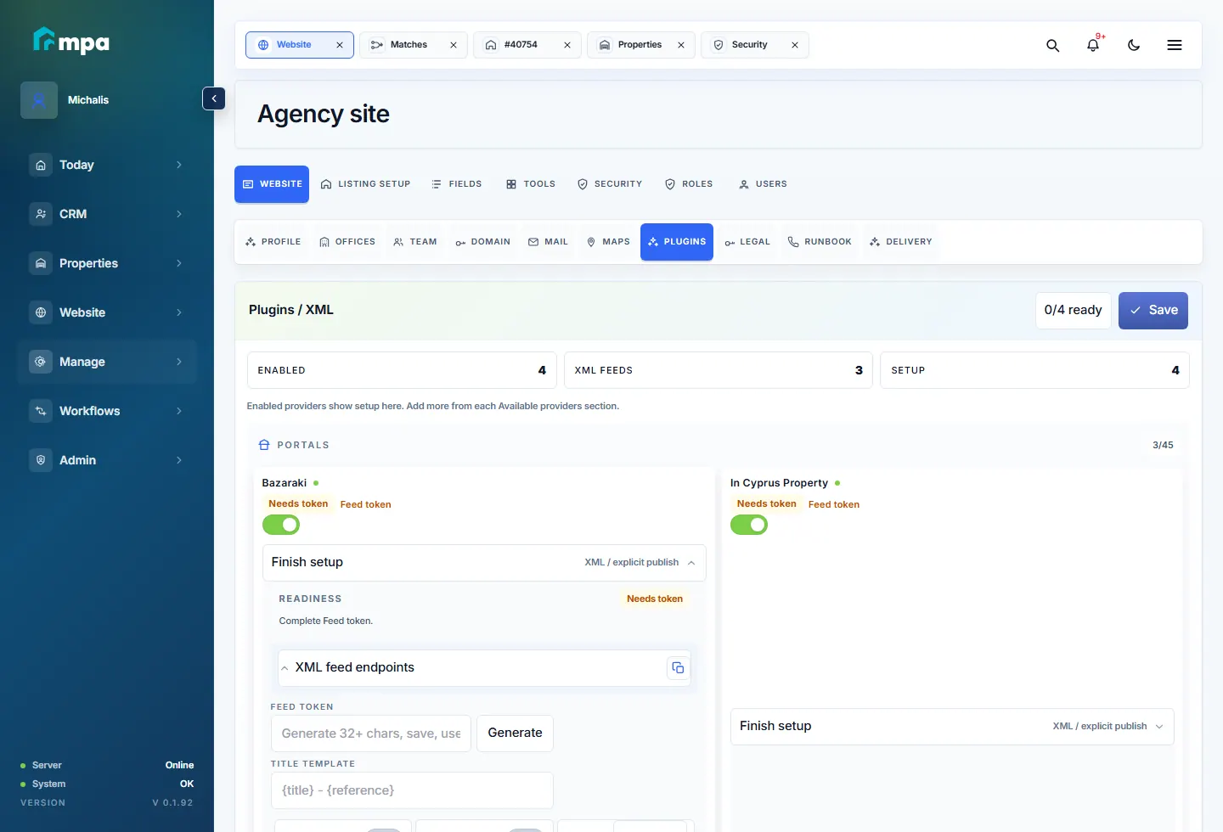The width and height of the screenshot is (1223, 832).
Task: Expand CRM sidebar section
Action: [178, 214]
